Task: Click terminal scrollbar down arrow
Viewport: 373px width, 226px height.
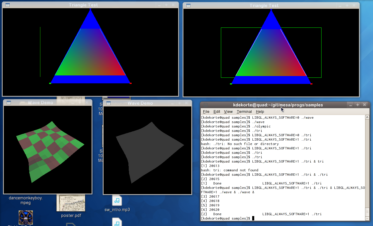Action: pos(367,218)
